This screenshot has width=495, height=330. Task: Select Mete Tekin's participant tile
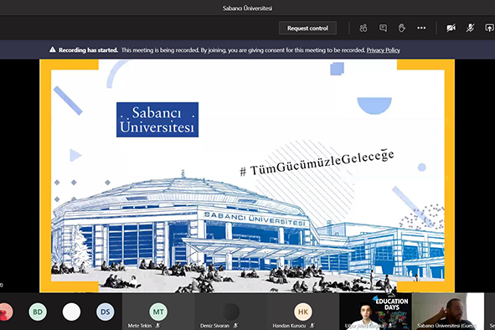coord(158,312)
